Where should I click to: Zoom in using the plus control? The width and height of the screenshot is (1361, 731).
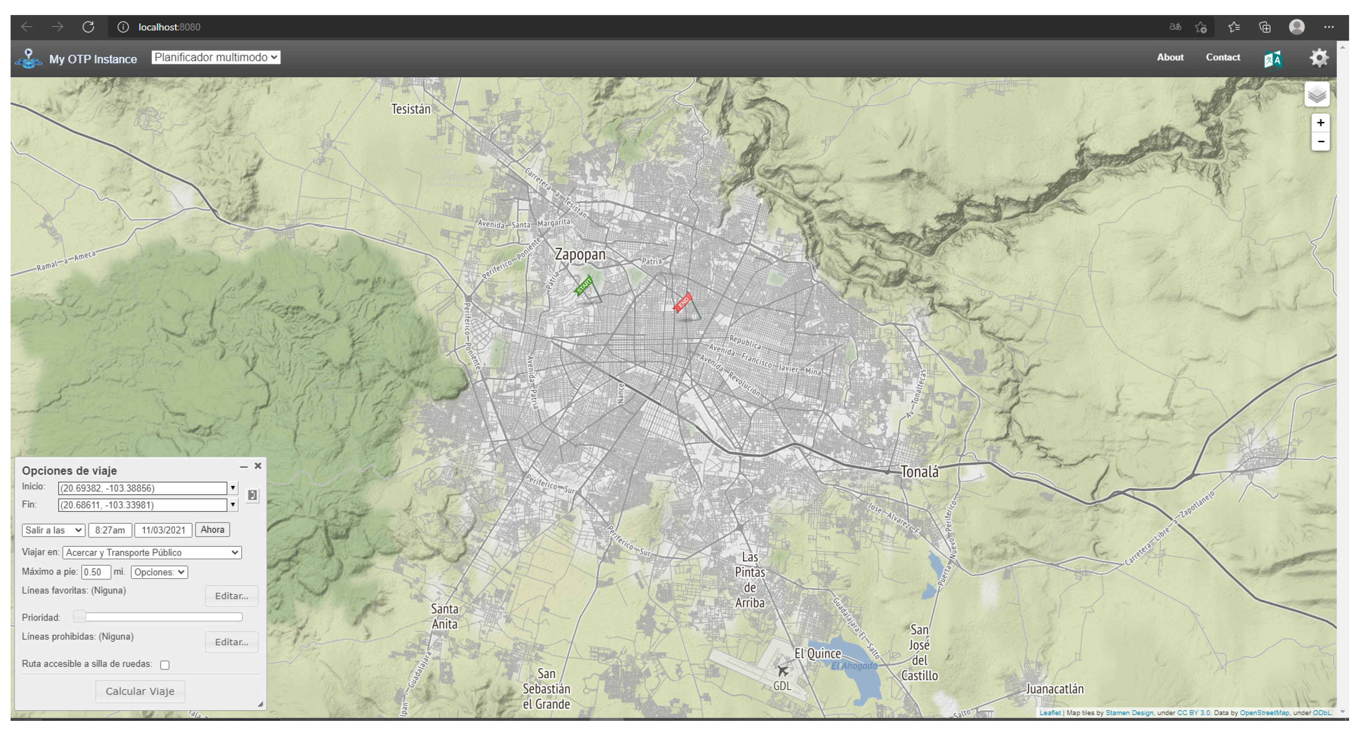point(1320,122)
